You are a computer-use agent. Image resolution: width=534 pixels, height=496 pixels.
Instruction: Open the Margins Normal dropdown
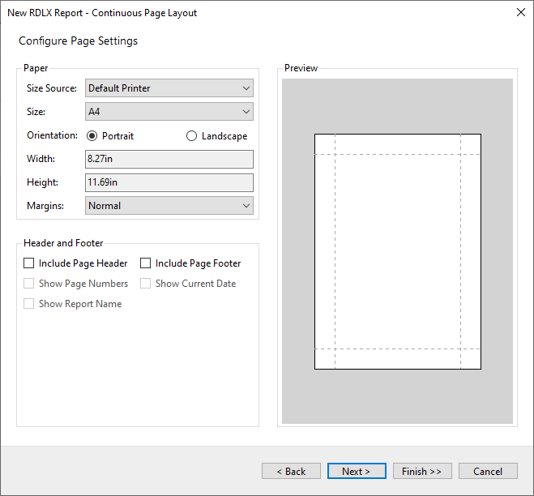point(169,206)
